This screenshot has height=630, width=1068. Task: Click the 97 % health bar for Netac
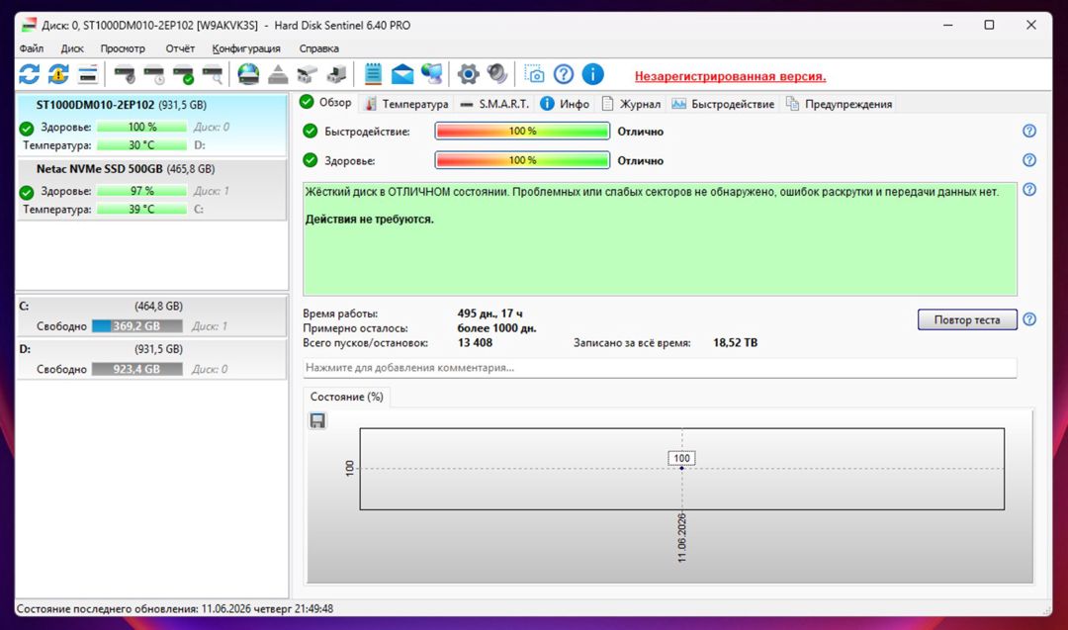141,191
